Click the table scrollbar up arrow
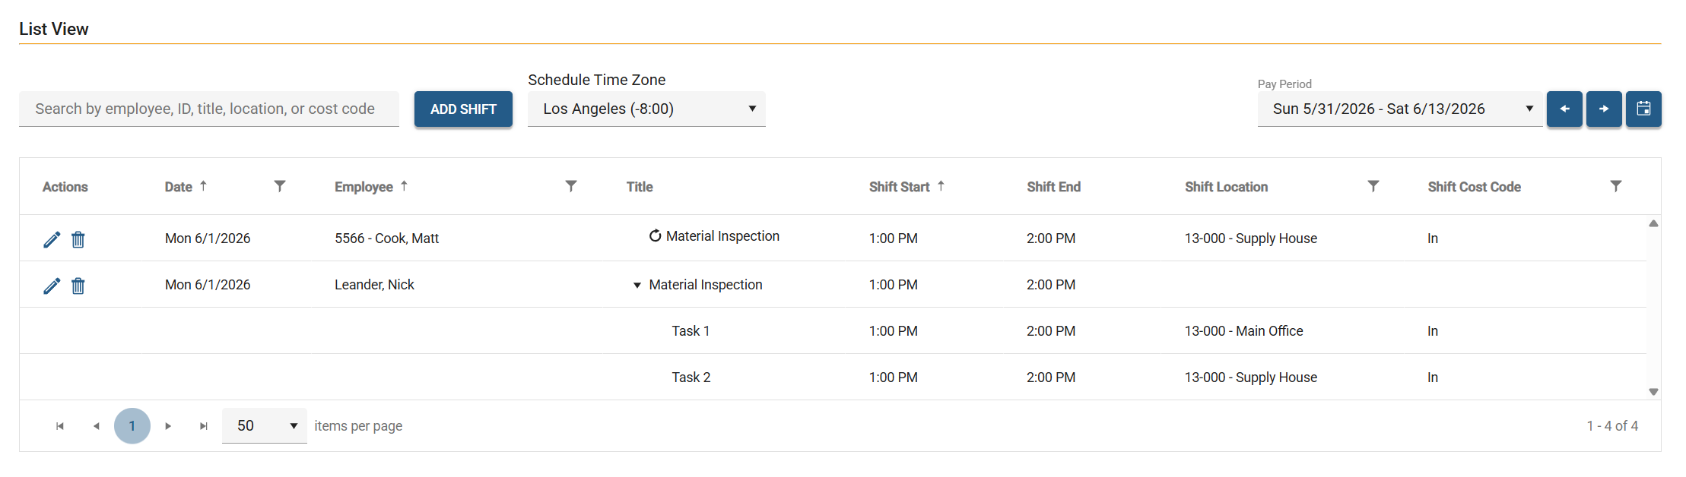This screenshot has height=477, width=1686. [1653, 223]
